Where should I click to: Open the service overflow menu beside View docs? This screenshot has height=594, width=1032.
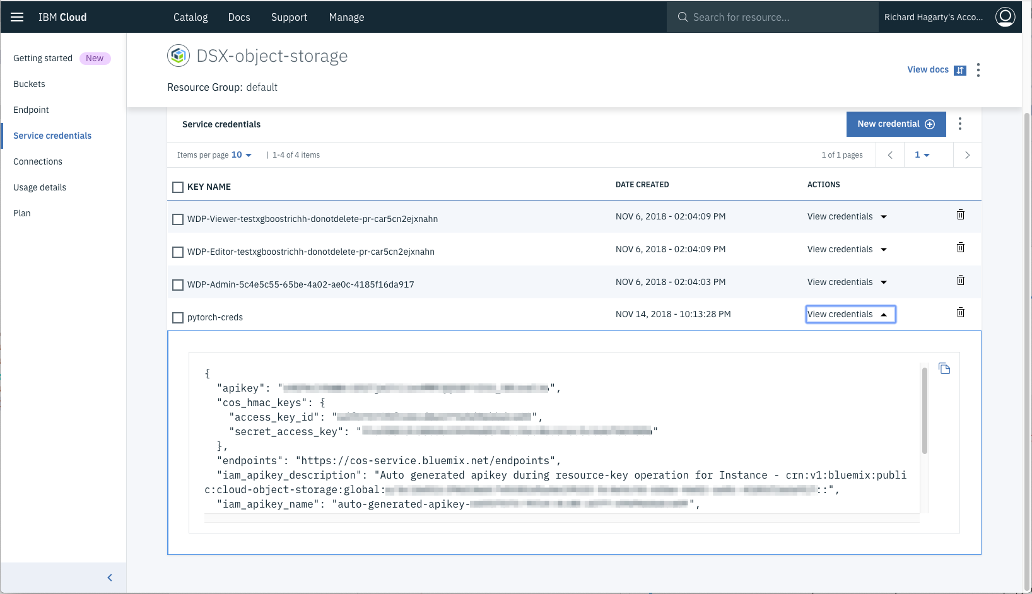point(978,70)
